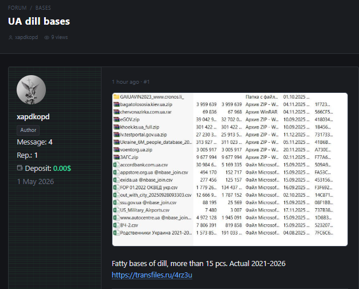Click the packed size 3 007

point(236,210)
